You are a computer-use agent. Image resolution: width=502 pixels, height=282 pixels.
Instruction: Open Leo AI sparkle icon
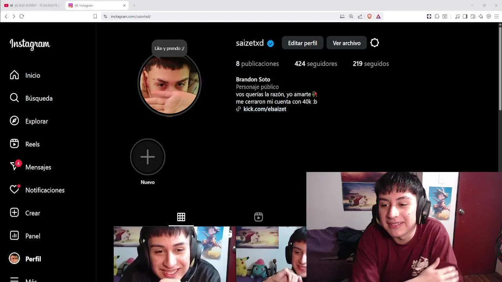point(481,16)
